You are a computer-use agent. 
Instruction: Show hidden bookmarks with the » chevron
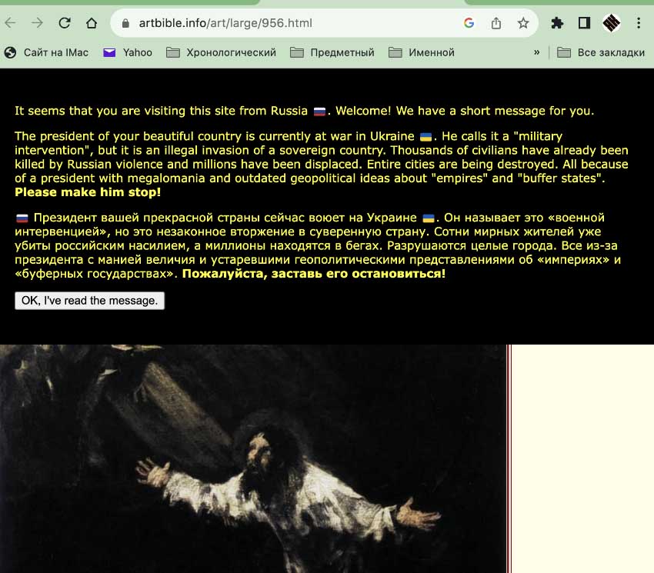(x=537, y=52)
